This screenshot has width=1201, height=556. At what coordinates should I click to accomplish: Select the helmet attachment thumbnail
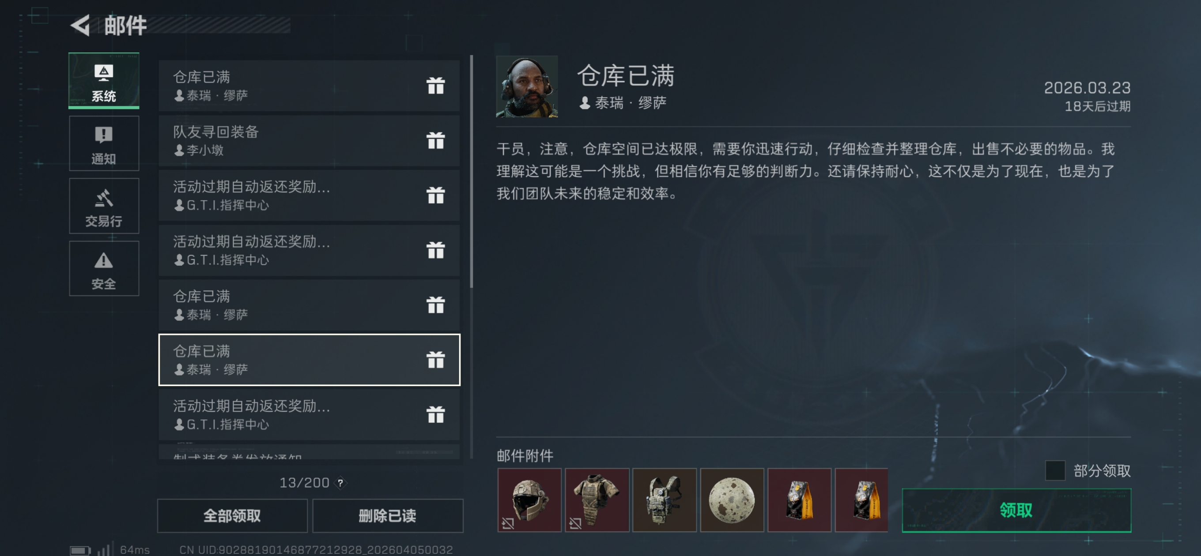click(x=530, y=500)
